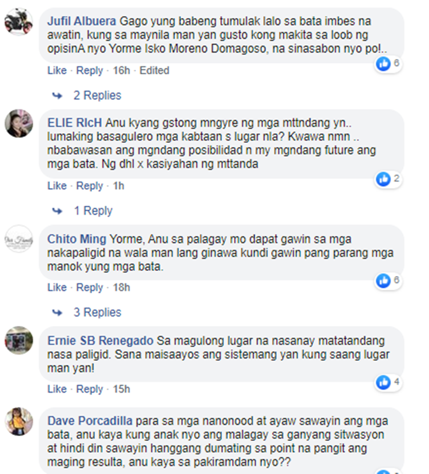Click the like reaction icon on Jufil Albuera's comment
429x474 pixels.
[383, 64]
